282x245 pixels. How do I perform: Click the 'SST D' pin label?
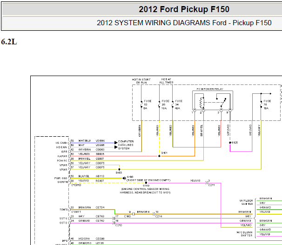(x=63, y=223)
